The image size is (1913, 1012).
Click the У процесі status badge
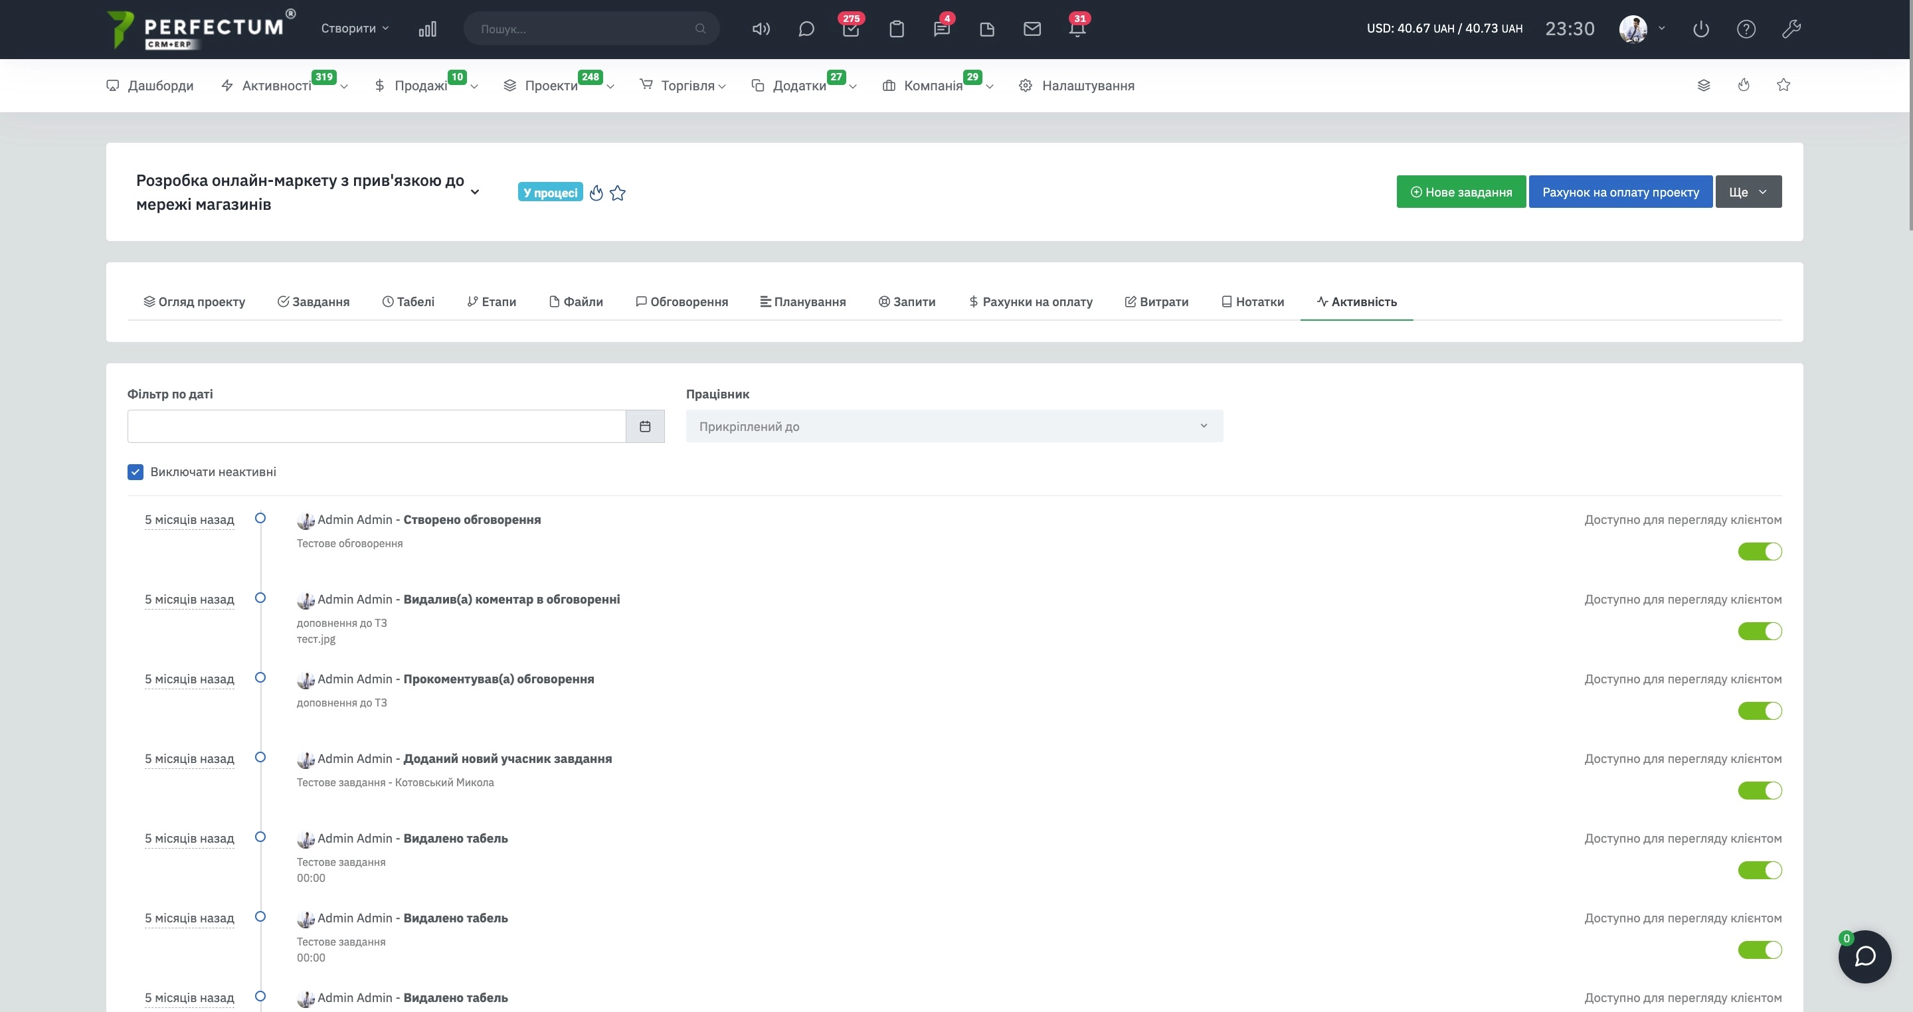[550, 193]
